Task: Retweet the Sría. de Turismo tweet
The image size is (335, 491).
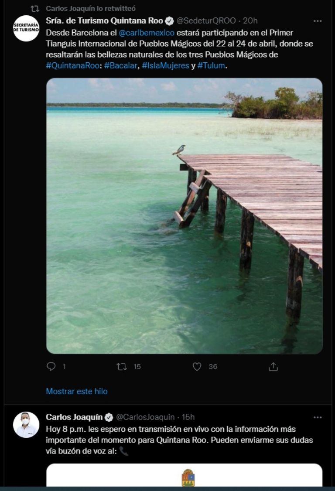Action: tap(122, 366)
